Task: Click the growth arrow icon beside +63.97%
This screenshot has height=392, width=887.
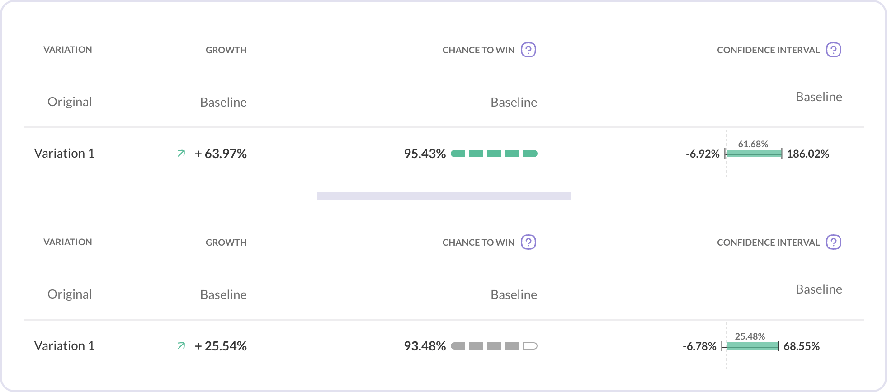Action: [181, 154]
